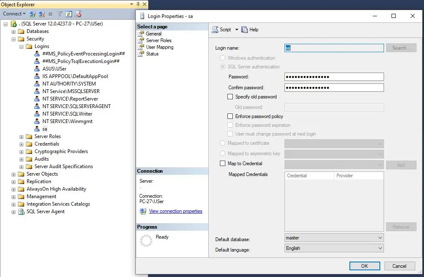Click the View connection properties link
Screen dimensions: 424x277
pos(175,211)
